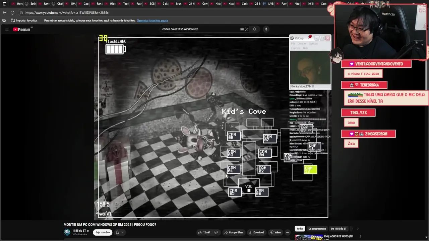Clear the YouTube search query

tap(247, 29)
